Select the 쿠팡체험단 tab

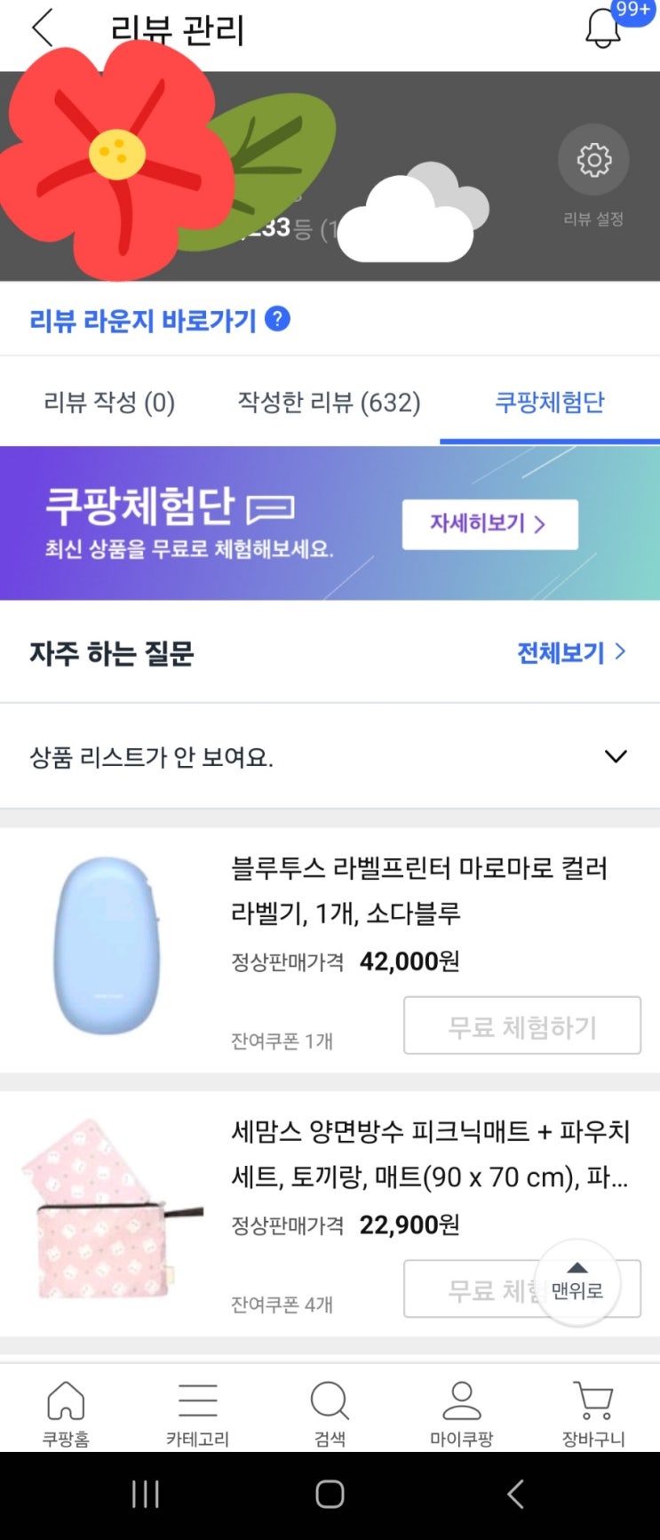click(x=549, y=403)
